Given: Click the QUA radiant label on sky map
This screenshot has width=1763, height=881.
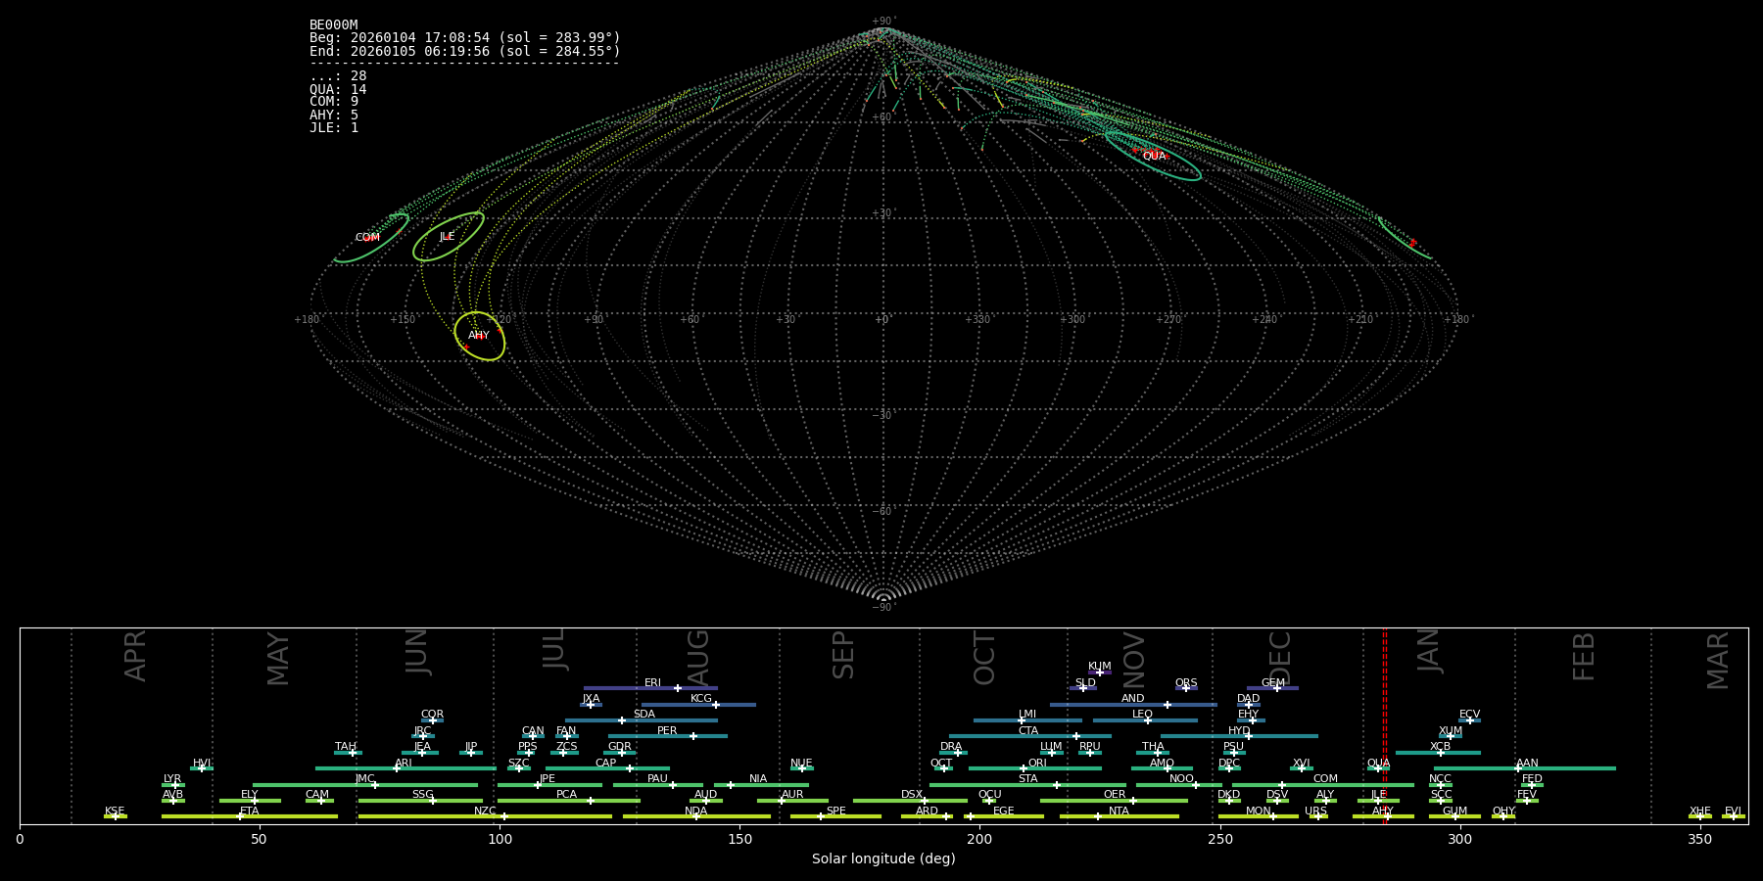Looking at the screenshot, I should pyautogui.click(x=1154, y=157).
